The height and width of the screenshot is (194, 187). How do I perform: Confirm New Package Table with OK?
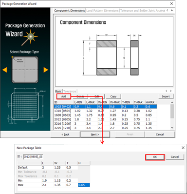(x=155, y=157)
